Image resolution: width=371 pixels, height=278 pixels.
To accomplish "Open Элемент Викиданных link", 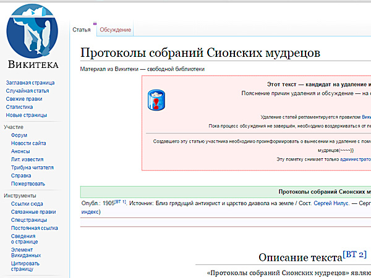I will tap(26, 251).
